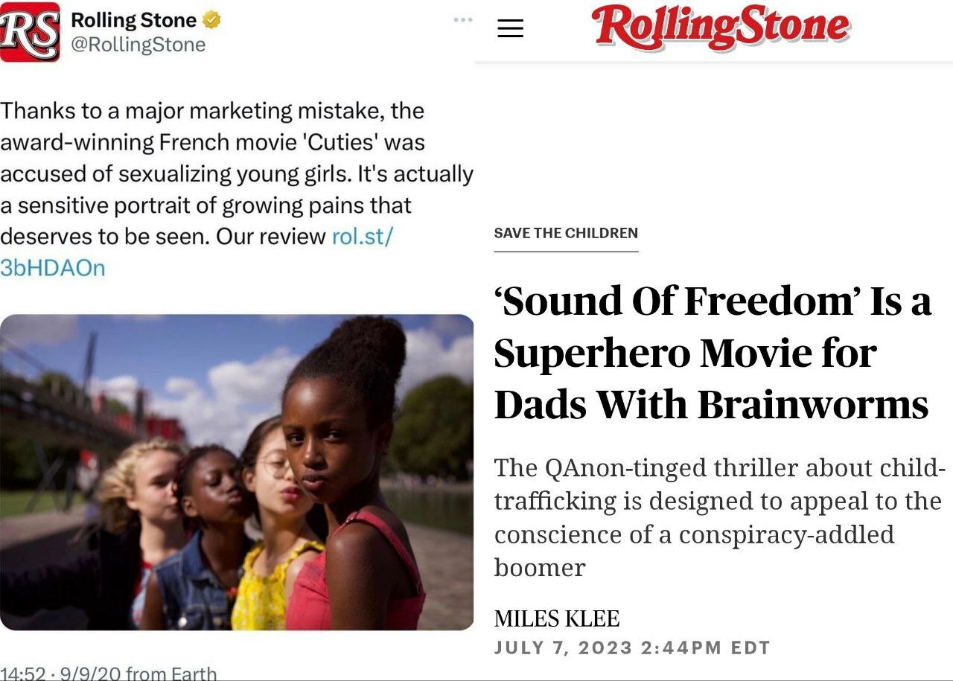Viewport: 953px width, 681px height.
Task: Click the 14:52 tweet time
Action: 22,674
